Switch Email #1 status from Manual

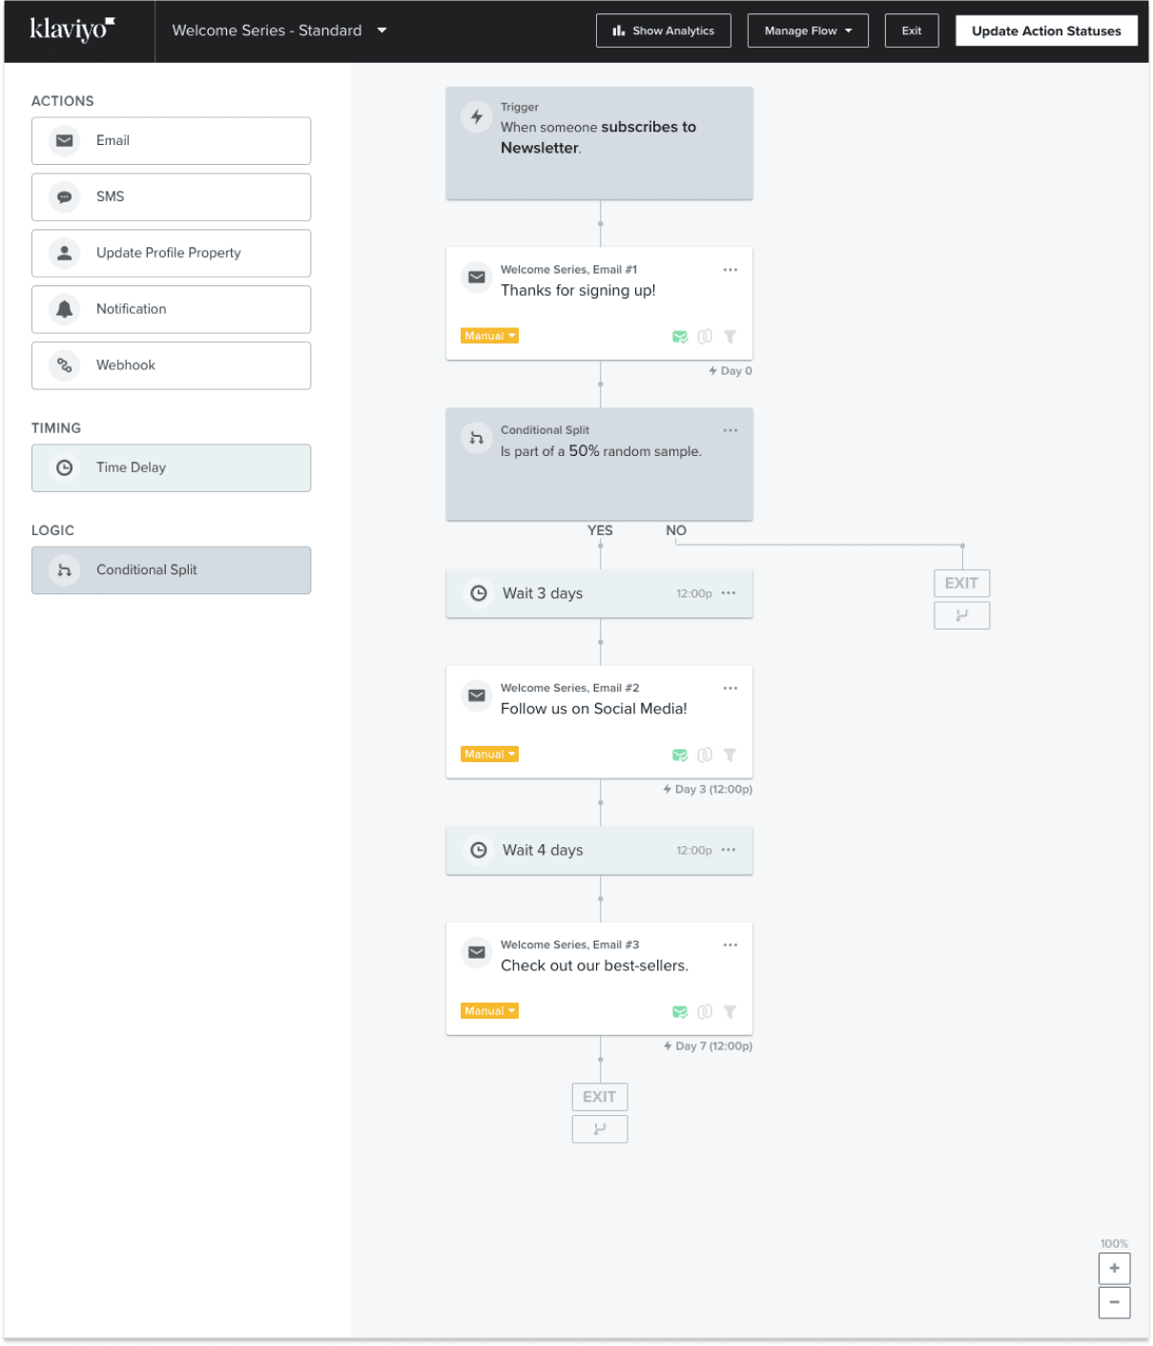[x=488, y=335]
